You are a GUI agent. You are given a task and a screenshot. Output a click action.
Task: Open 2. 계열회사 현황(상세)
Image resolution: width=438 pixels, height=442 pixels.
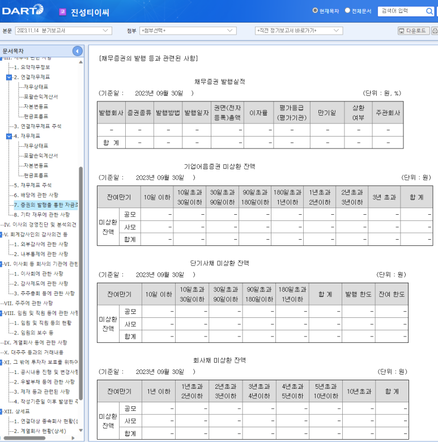[40, 431]
